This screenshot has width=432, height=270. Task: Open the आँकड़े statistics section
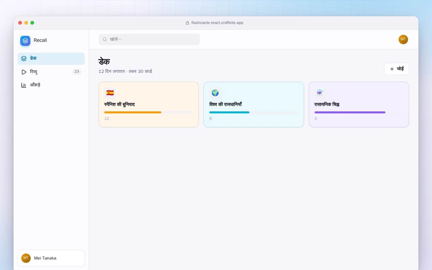pos(51,85)
